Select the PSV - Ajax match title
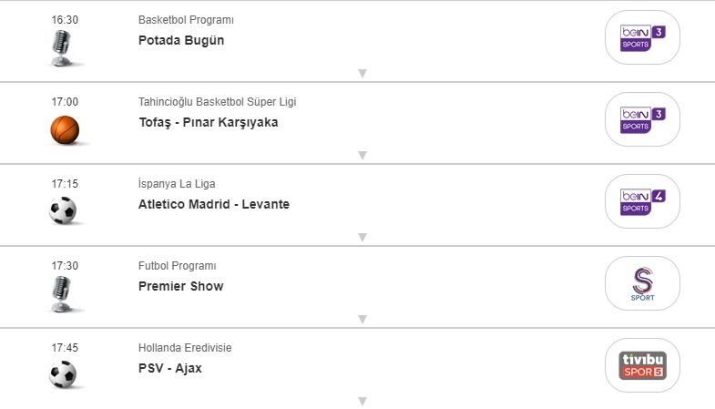 pyautogui.click(x=170, y=368)
